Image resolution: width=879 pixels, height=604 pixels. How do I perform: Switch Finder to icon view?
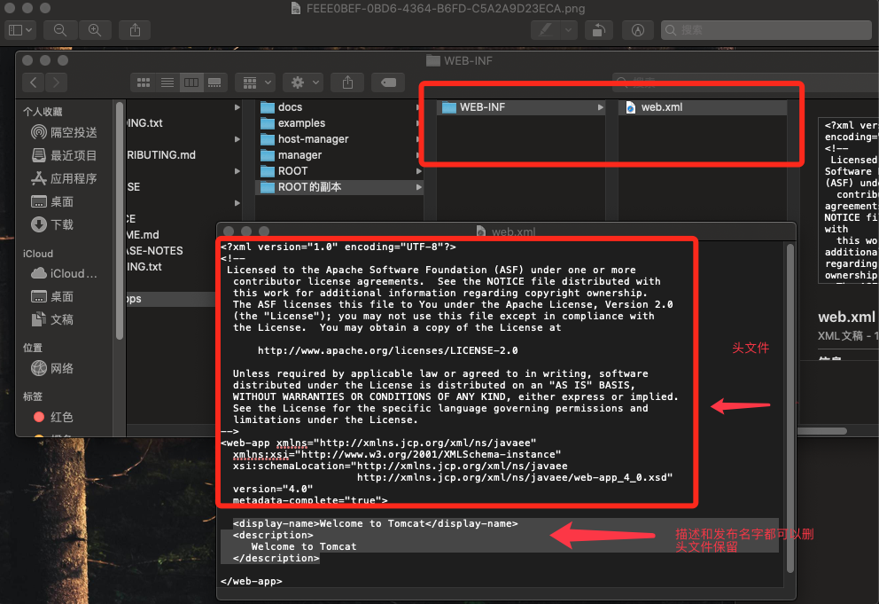pyautogui.click(x=143, y=82)
